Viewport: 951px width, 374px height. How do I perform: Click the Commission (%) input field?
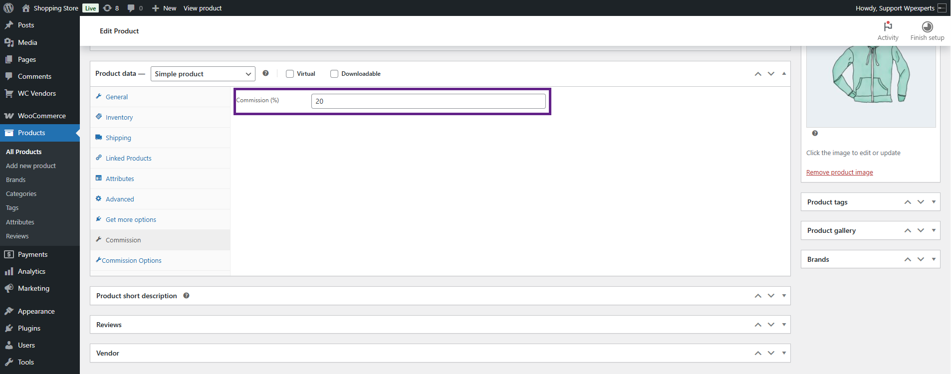click(x=428, y=101)
